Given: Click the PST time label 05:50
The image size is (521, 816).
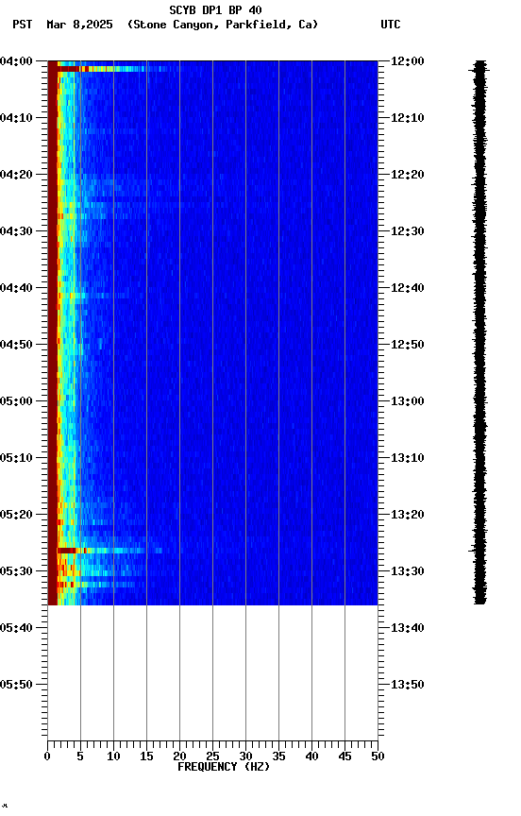Looking at the screenshot, I should tap(16, 685).
